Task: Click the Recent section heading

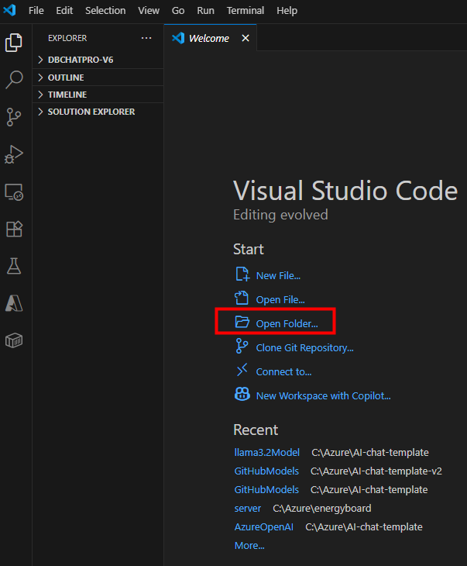Action: point(256,430)
